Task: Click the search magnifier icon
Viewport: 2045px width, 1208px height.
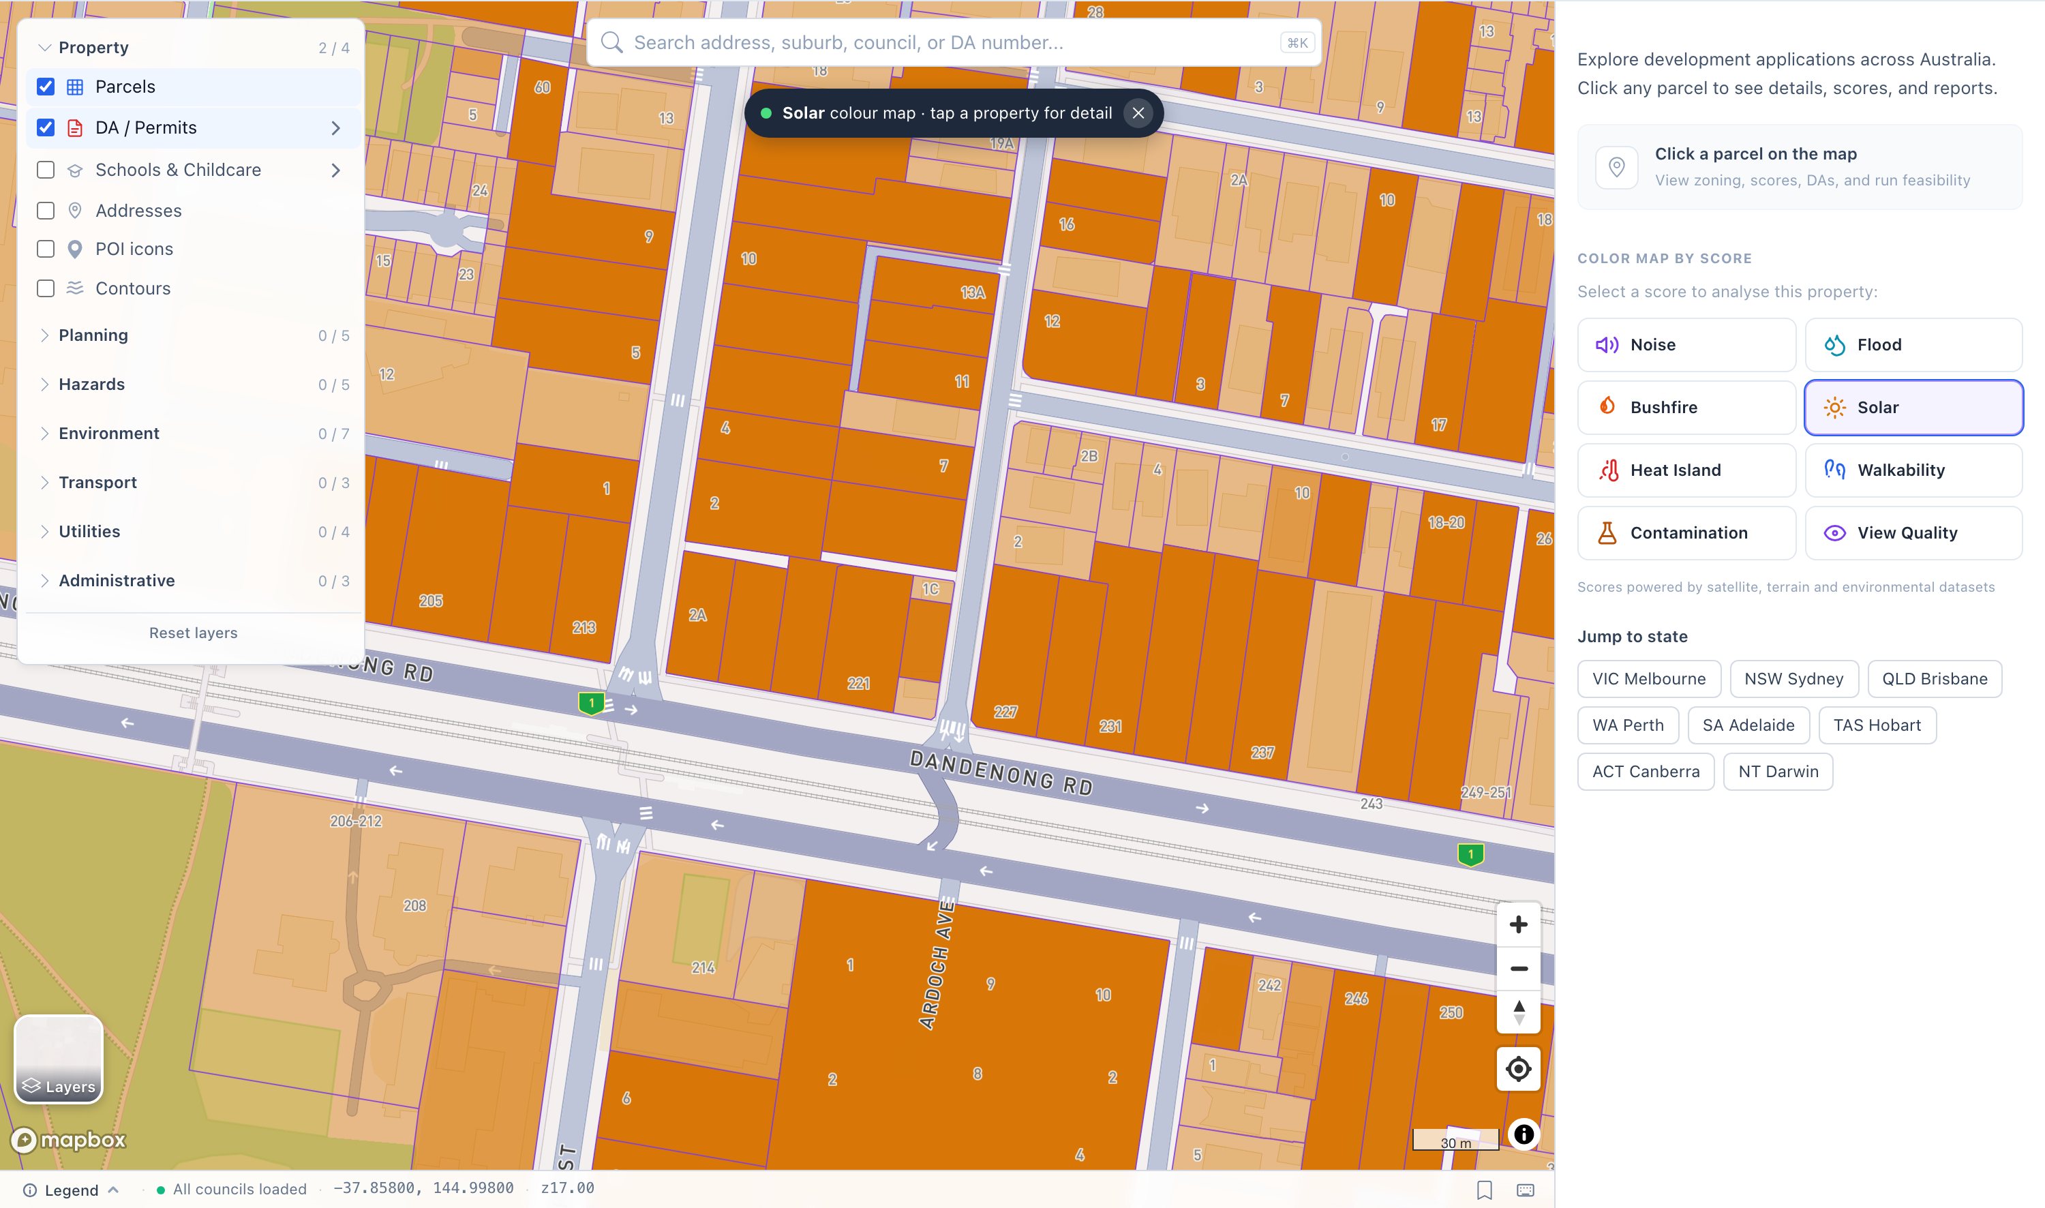Action: click(612, 42)
